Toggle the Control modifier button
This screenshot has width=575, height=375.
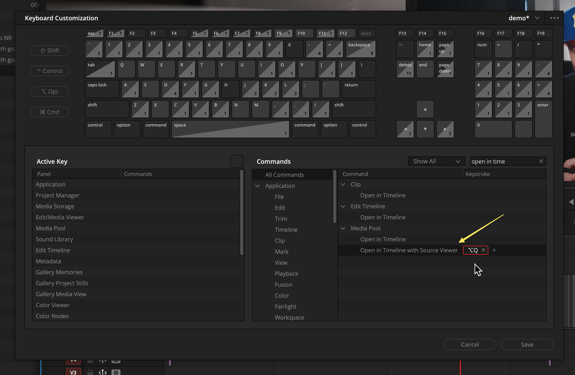pos(50,71)
